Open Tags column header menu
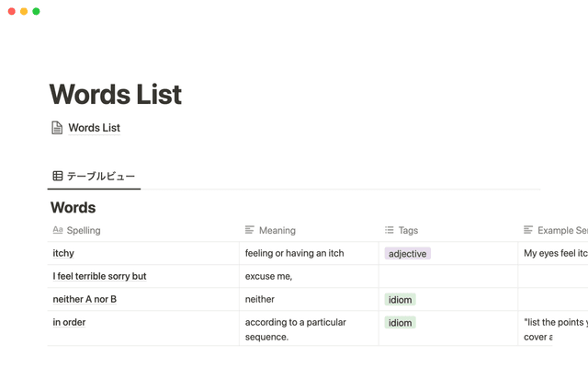Viewport: 588px width, 368px height. [408, 230]
